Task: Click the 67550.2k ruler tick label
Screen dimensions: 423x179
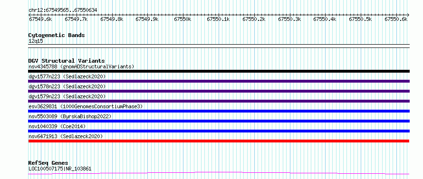Action: (x=254, y=19)
